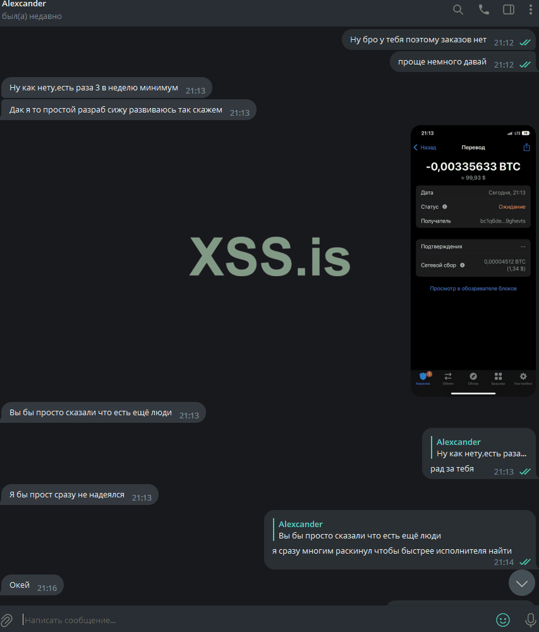
Task: Open the BTC transfer screenshot image
Action: click(x=473, y=261)
